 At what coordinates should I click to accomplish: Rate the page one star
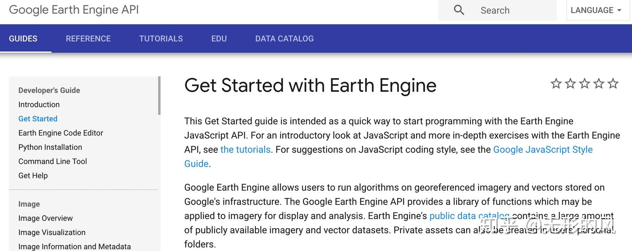556,83
